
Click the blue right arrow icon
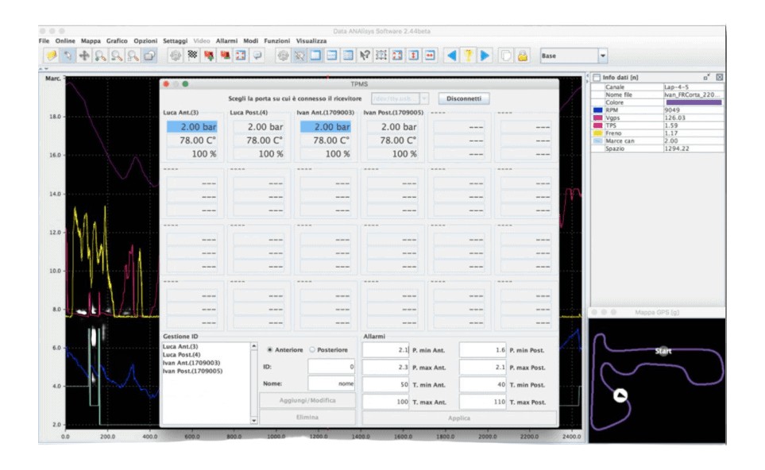[x=485, y=56]
